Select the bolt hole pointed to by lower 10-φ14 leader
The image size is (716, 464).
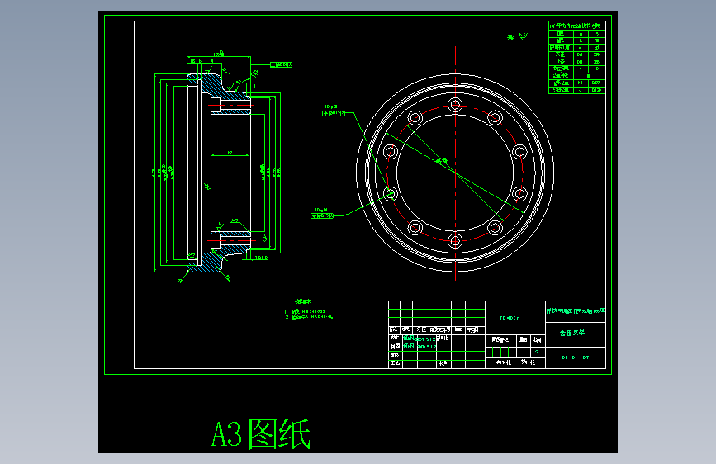coord(390,194)
